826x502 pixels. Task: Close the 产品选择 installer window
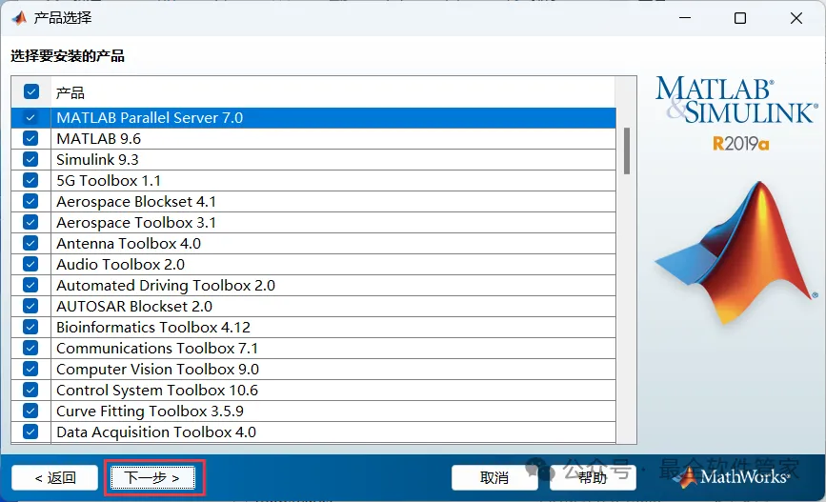click(796, 18)
